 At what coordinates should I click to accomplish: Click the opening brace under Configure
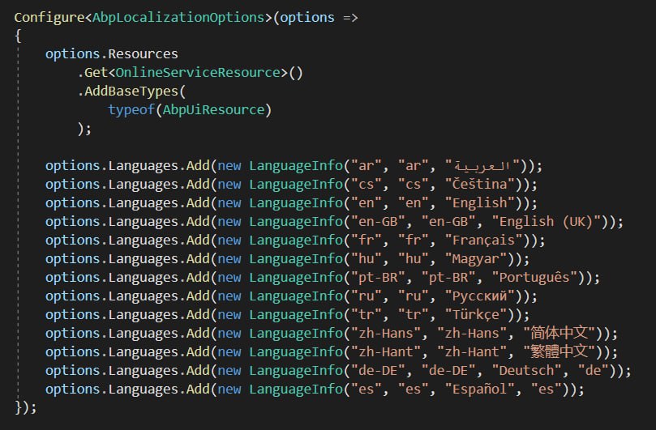pyautogui.click(x=18, y=36)
